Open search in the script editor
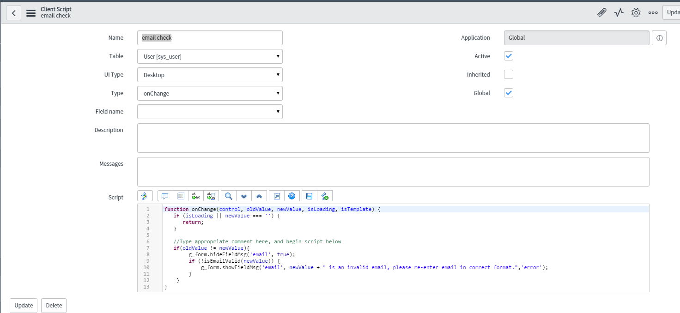Image resolution: width=680 pixels, height=313 pixels. (x=228, y=196)
